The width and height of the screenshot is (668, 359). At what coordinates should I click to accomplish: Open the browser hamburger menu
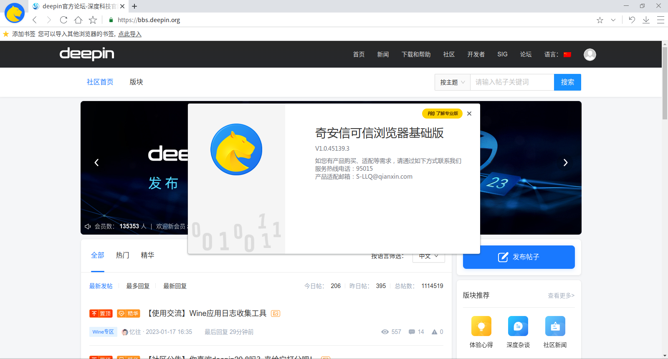(660, 20)
